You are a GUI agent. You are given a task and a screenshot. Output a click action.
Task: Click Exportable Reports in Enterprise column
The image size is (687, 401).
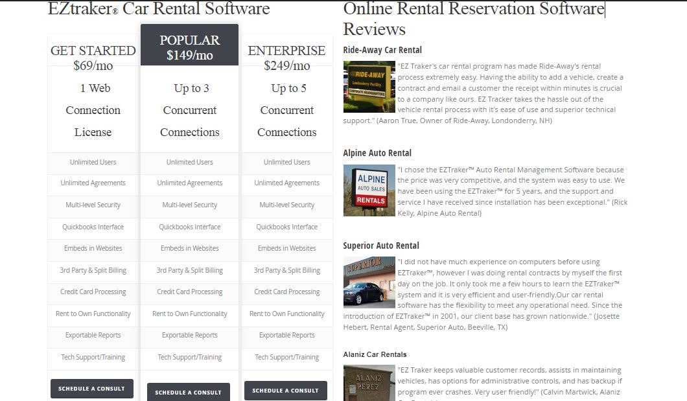pos(287,336)
